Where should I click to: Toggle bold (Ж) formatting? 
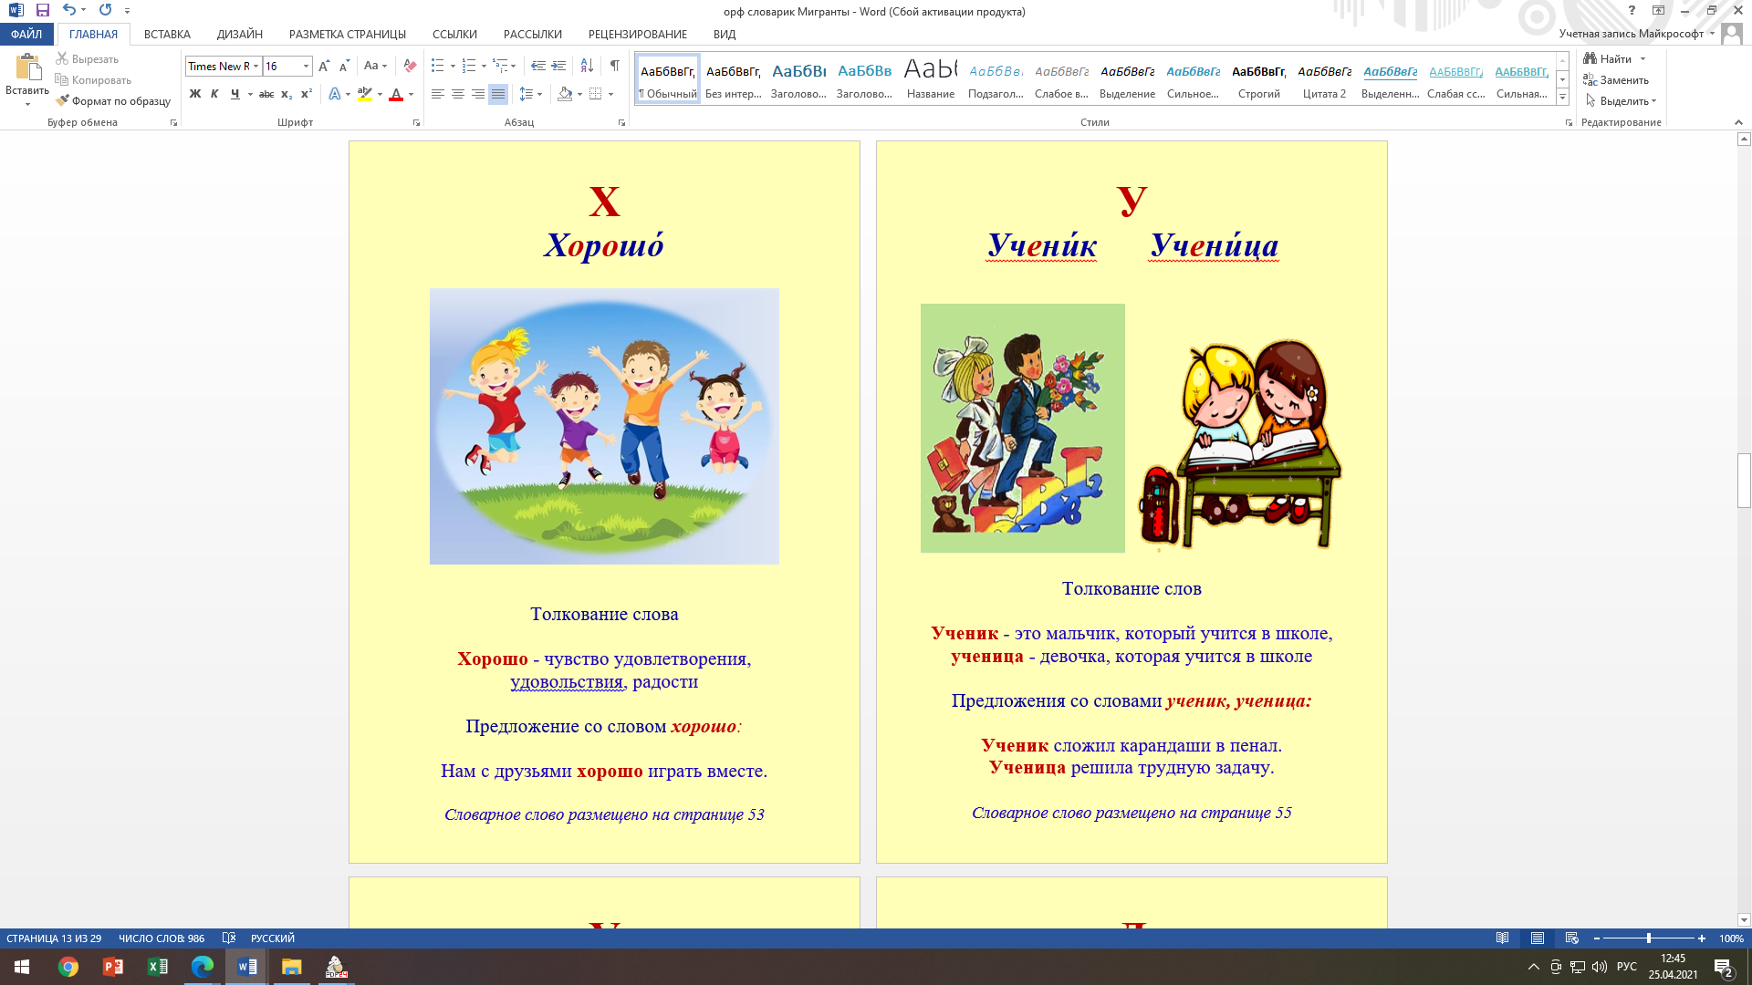tap(194, 94)
